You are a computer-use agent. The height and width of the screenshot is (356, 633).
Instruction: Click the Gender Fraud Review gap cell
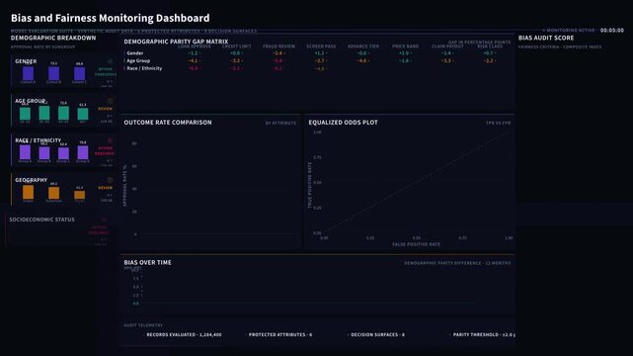278,53
